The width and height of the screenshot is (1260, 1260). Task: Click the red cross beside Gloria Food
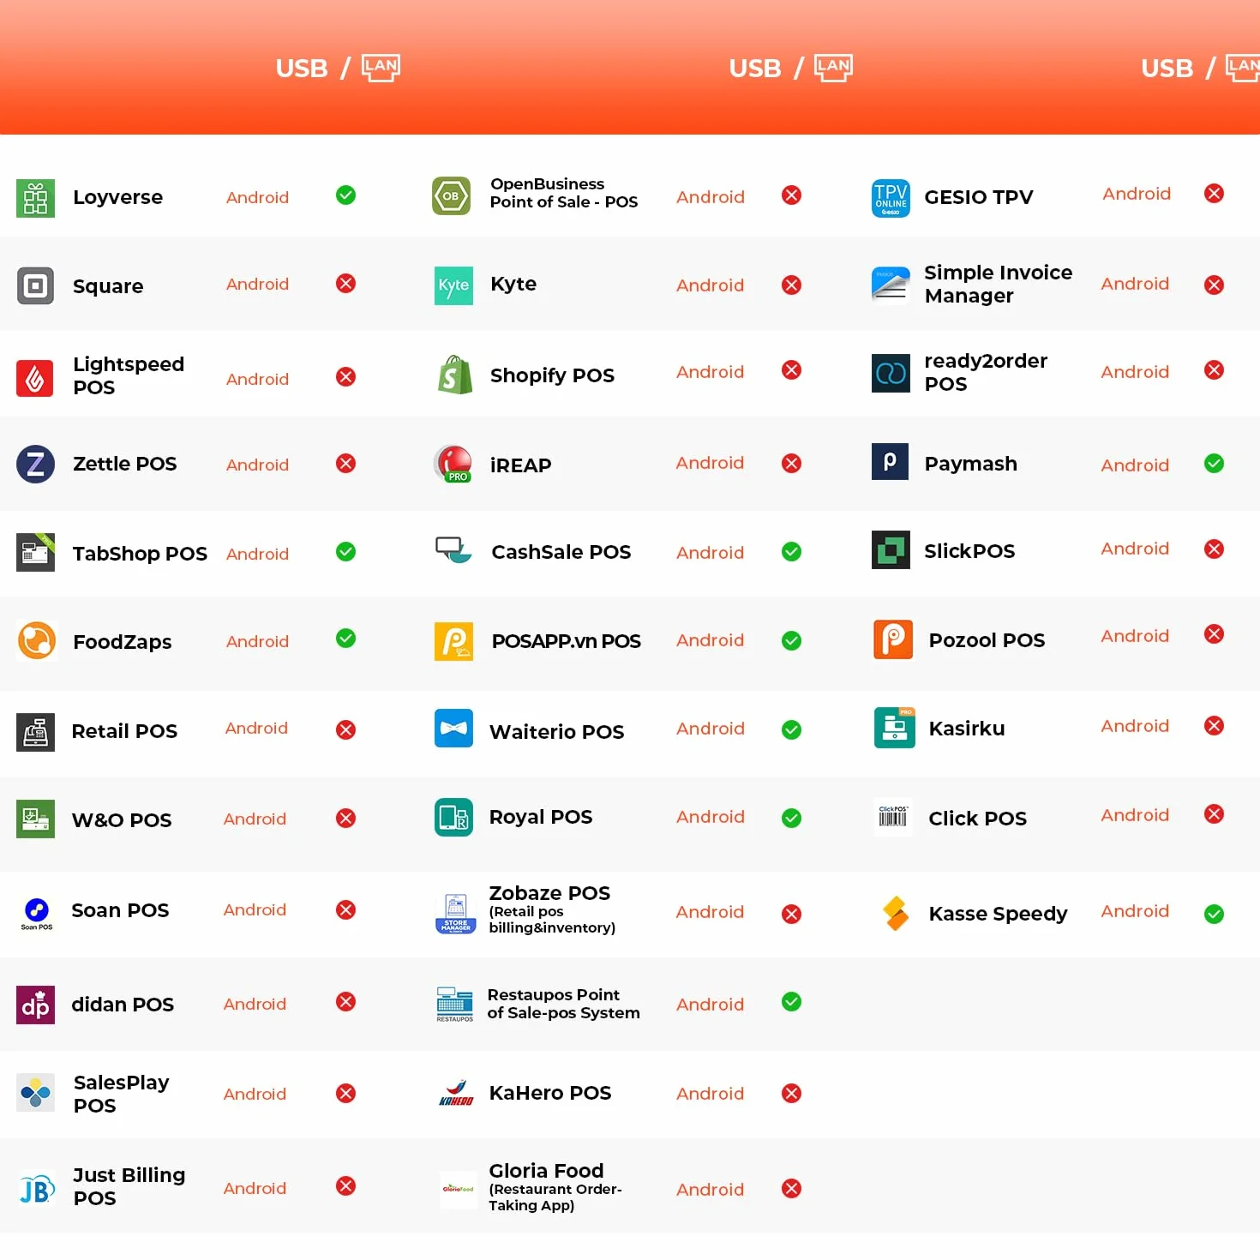pyautogui.click(x=791, y=1188)
